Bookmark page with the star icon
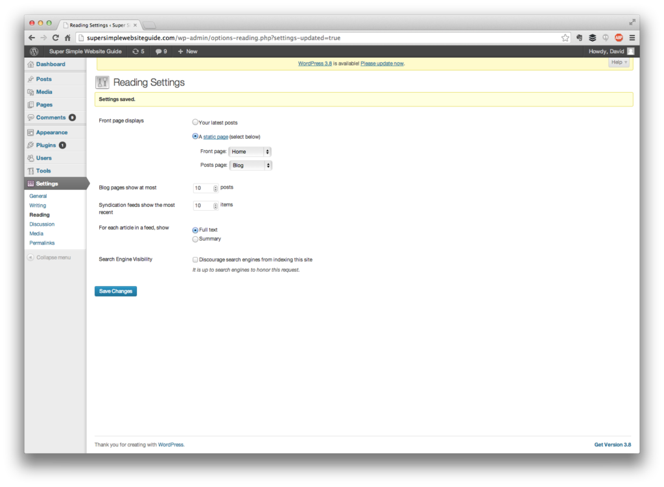The height and width of the screenshot is (487, 664). [565, 38]
